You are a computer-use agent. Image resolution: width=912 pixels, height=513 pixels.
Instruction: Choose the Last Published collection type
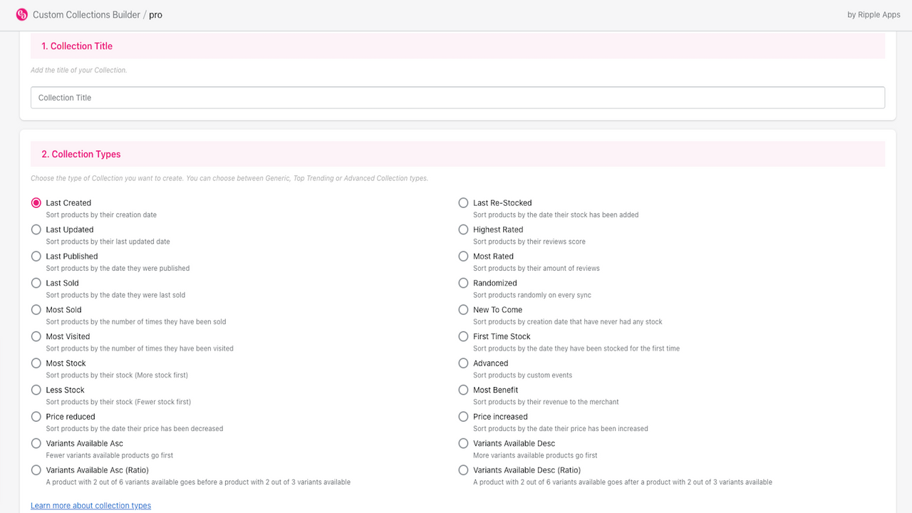[36, 256]
